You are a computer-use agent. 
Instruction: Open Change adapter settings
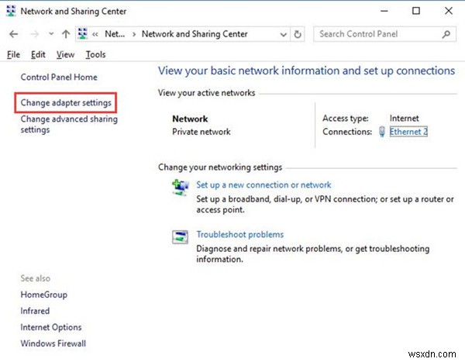[66, 102]
